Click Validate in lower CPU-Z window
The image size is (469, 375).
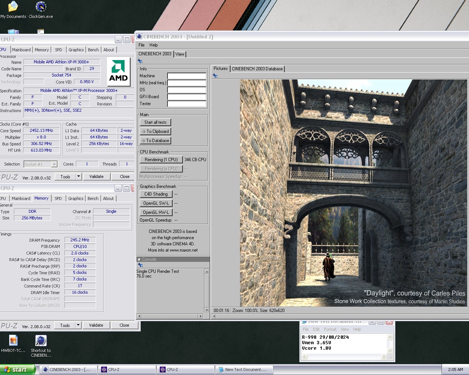[96, 325]
